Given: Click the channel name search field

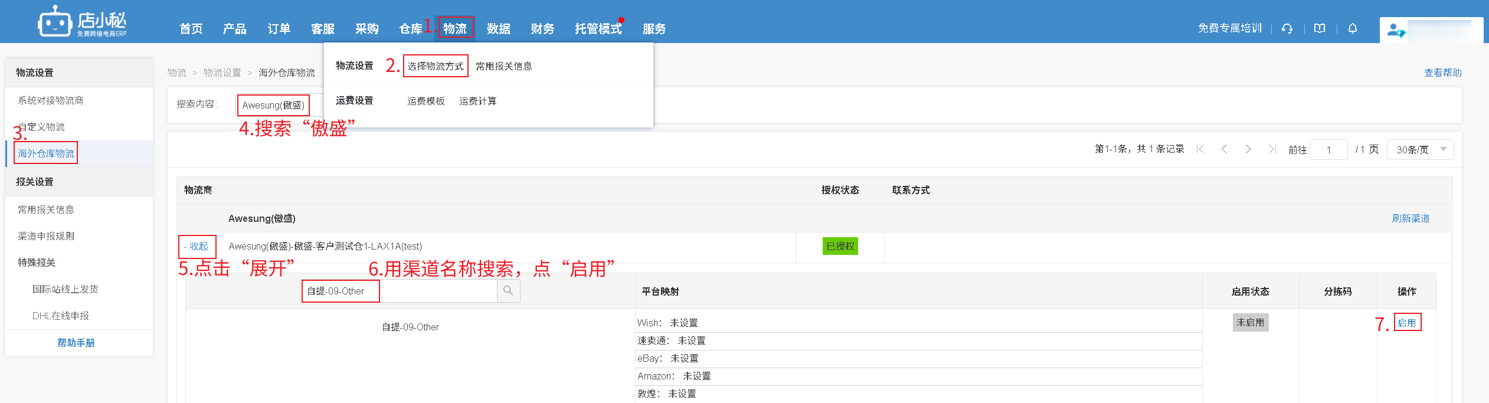Looking at the screenshot, I should [x=400, y=291].
